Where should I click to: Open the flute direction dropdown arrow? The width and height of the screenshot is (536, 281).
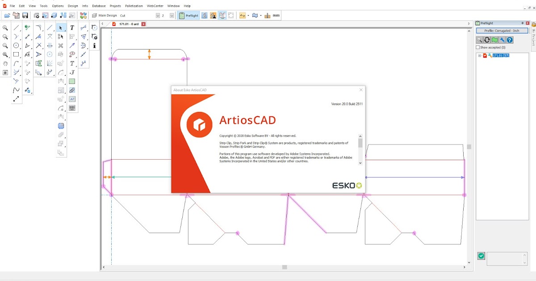(261, 16)
